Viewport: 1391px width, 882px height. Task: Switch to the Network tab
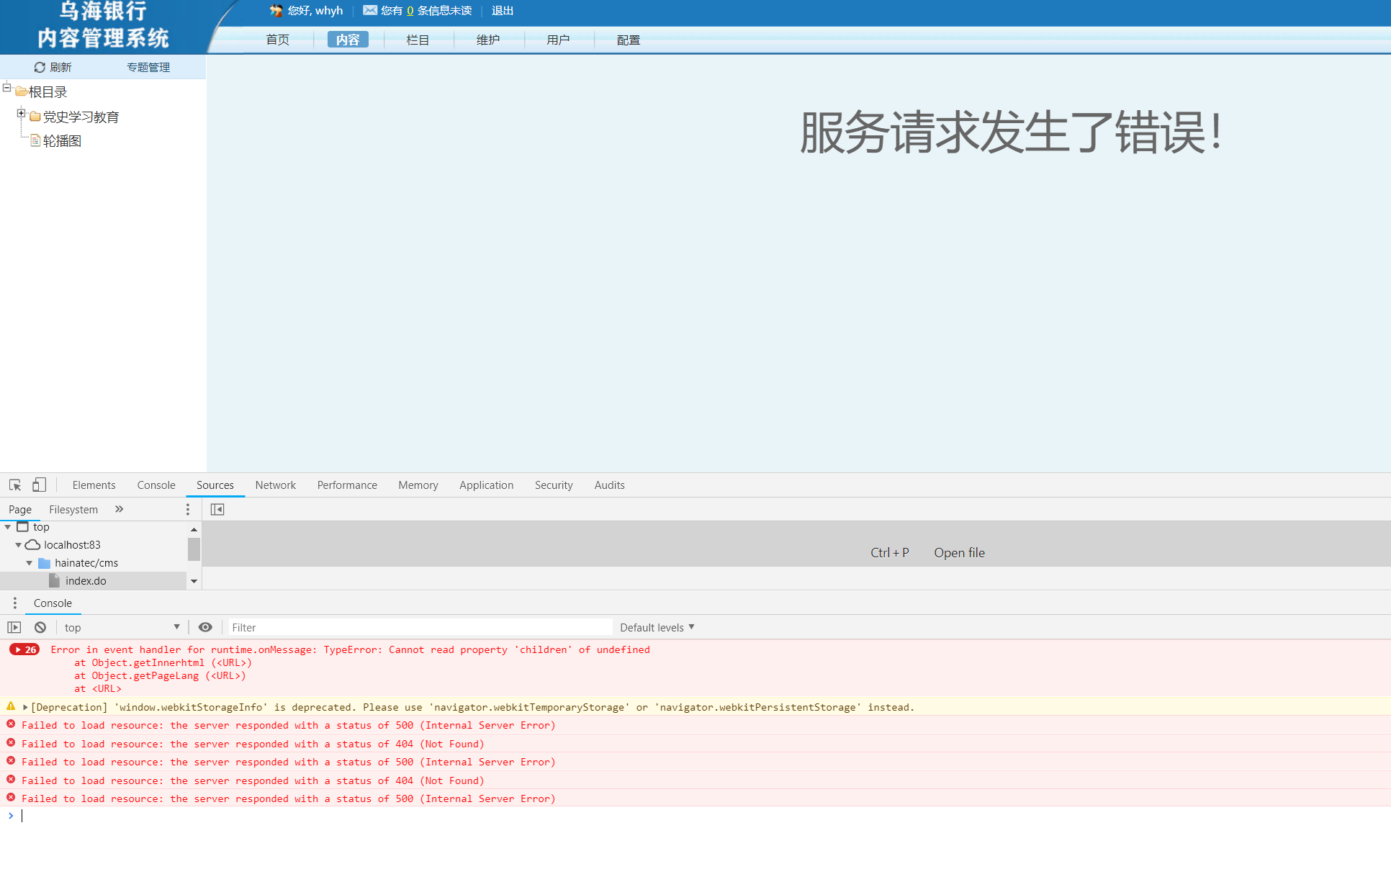275,485
